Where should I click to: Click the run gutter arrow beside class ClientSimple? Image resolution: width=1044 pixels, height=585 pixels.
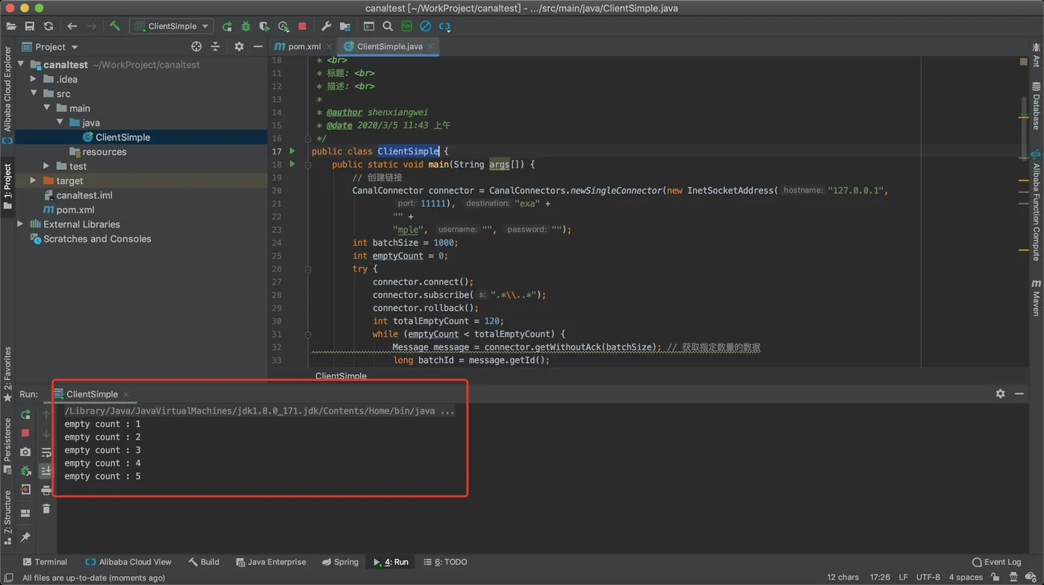tap(292, 151)
